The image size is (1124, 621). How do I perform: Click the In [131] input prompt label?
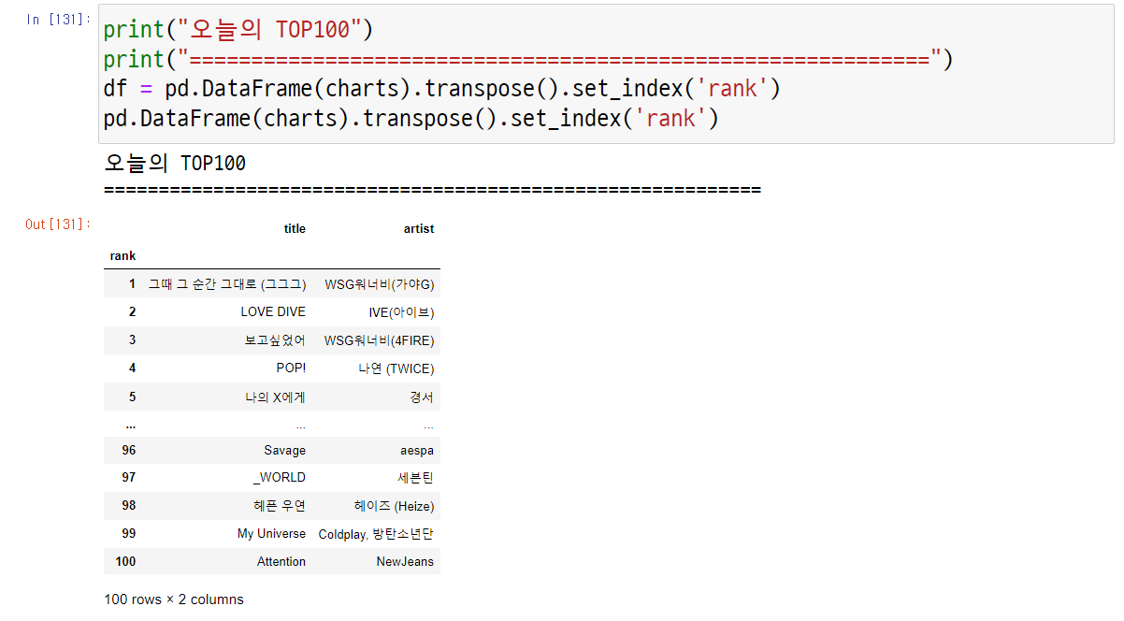(58, 20)
